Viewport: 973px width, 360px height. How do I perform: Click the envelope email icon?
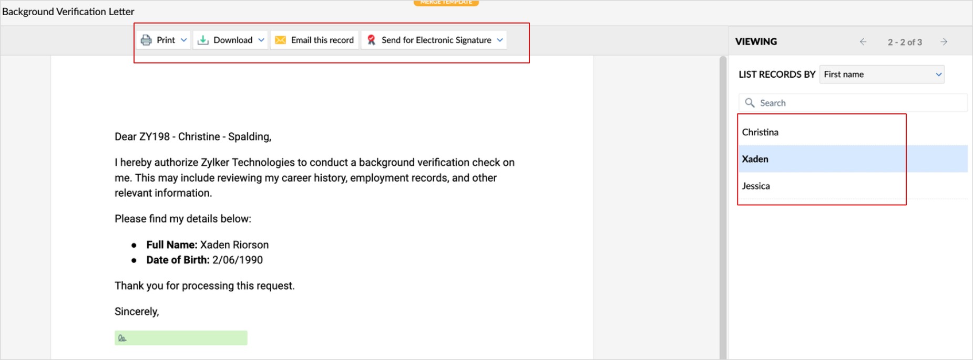281,40
